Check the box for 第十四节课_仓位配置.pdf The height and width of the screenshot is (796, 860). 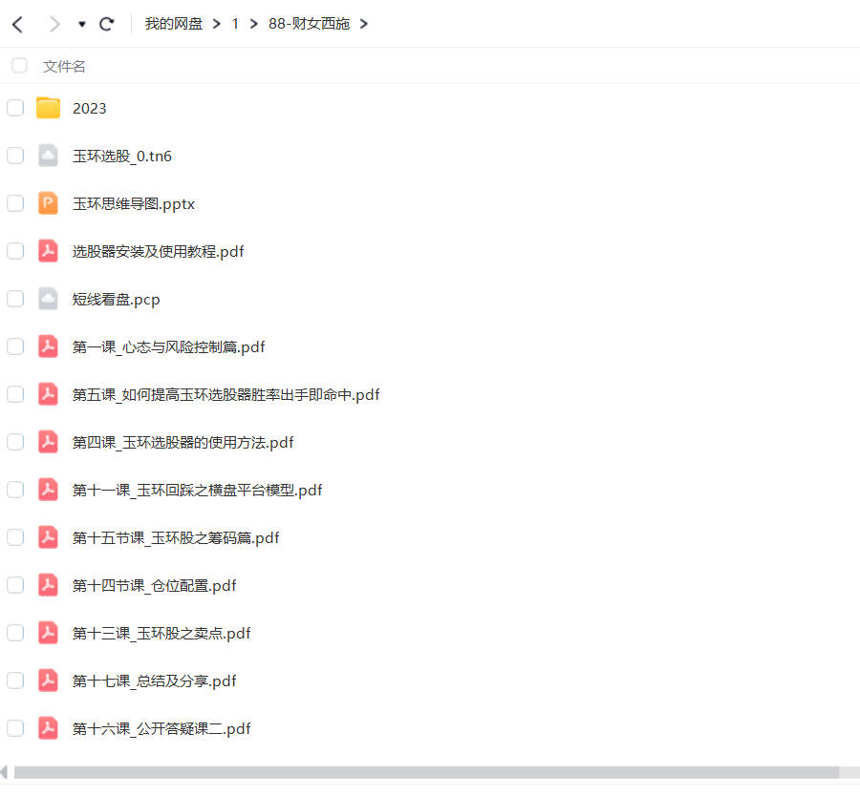tap(15, 584)
